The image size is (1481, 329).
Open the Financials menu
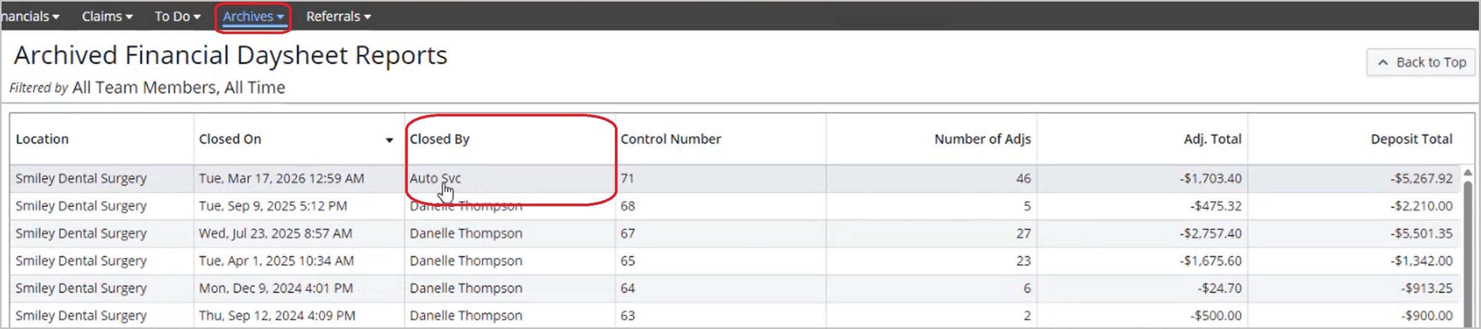tap(31, 17)
